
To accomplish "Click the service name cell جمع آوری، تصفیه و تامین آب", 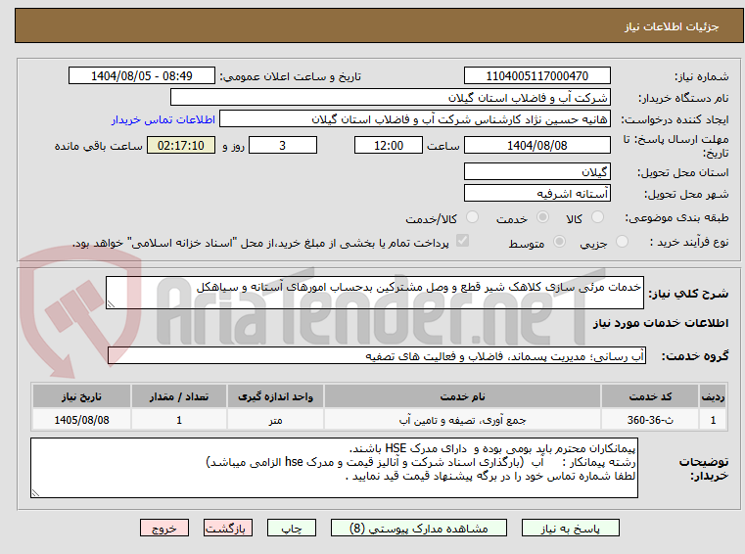I will tap(462, 420).
